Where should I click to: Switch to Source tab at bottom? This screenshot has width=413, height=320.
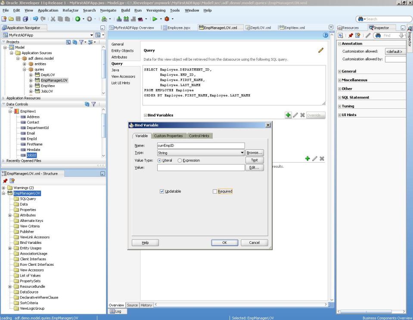[x=132, y=305]
